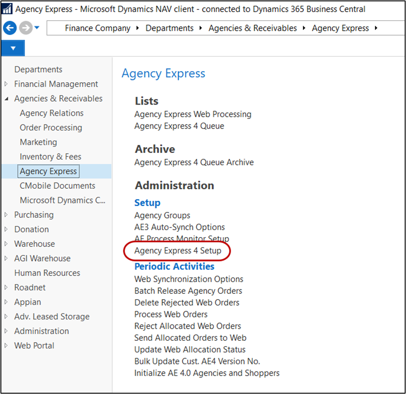
Task: Select Human Resources in navigation pane
Action: tap(47, 273)
